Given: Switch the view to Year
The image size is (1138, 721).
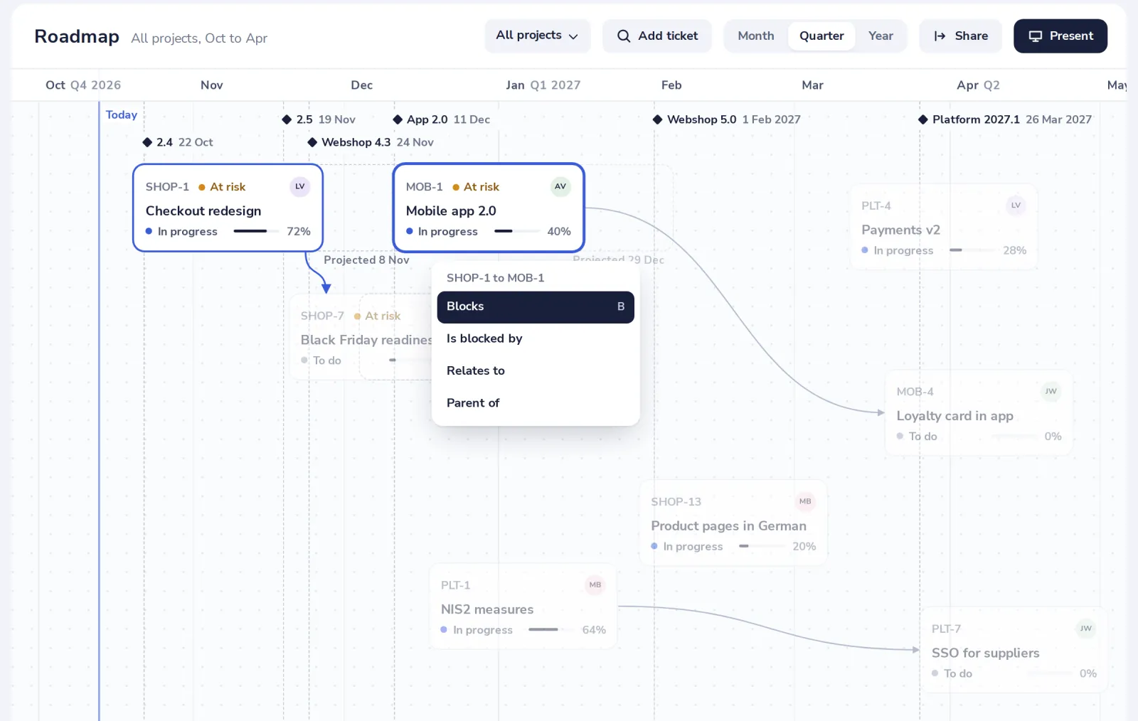Looking at the screenshot, I should click(x=881, y=36).
